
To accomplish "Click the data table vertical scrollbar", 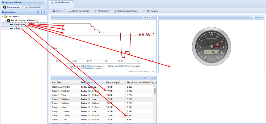I will pyautogui.click(x=155, y=102).
